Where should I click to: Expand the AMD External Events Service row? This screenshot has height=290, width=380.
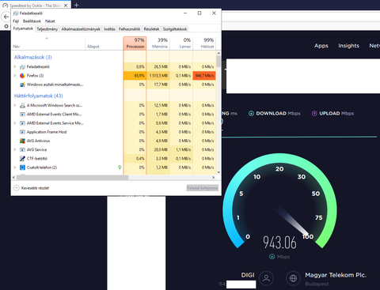click(15, 123)
